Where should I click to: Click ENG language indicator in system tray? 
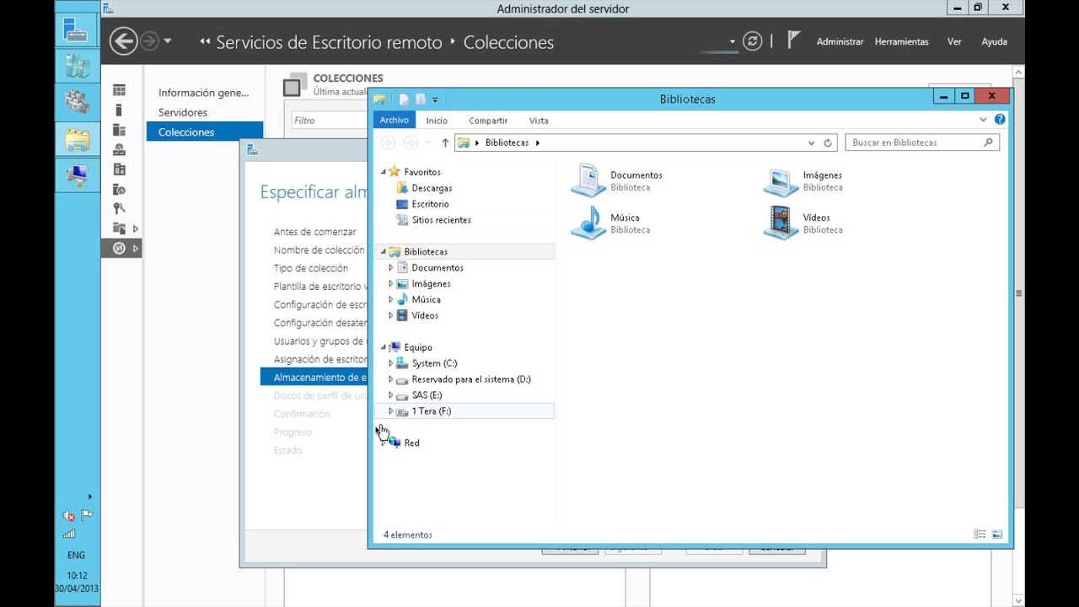(76, 556)
